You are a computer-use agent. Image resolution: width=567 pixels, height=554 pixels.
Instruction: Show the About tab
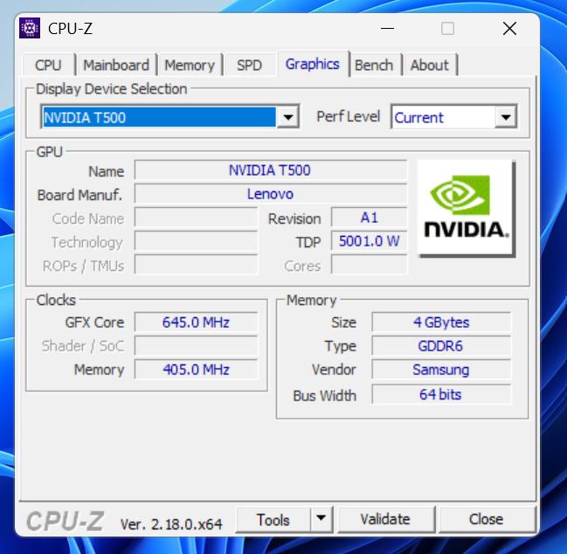(x=430, y=65)
